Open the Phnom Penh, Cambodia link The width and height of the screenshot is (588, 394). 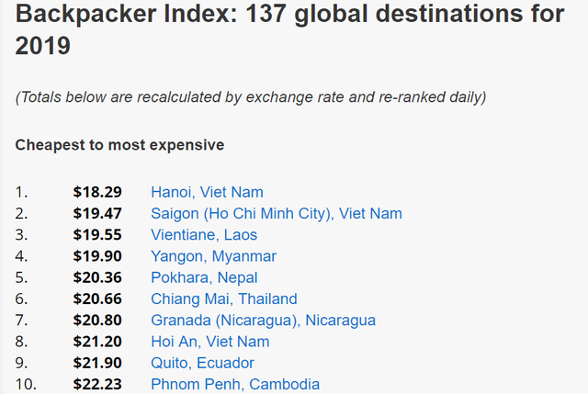point(235,385)
